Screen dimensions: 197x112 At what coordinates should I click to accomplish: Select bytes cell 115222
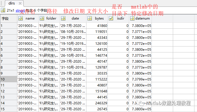[97, 79]
